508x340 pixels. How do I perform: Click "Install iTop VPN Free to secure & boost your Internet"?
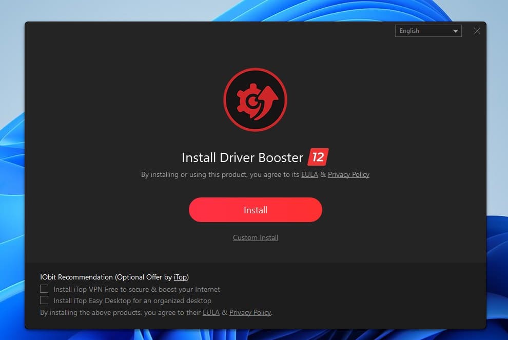click(x=136, y=289)
